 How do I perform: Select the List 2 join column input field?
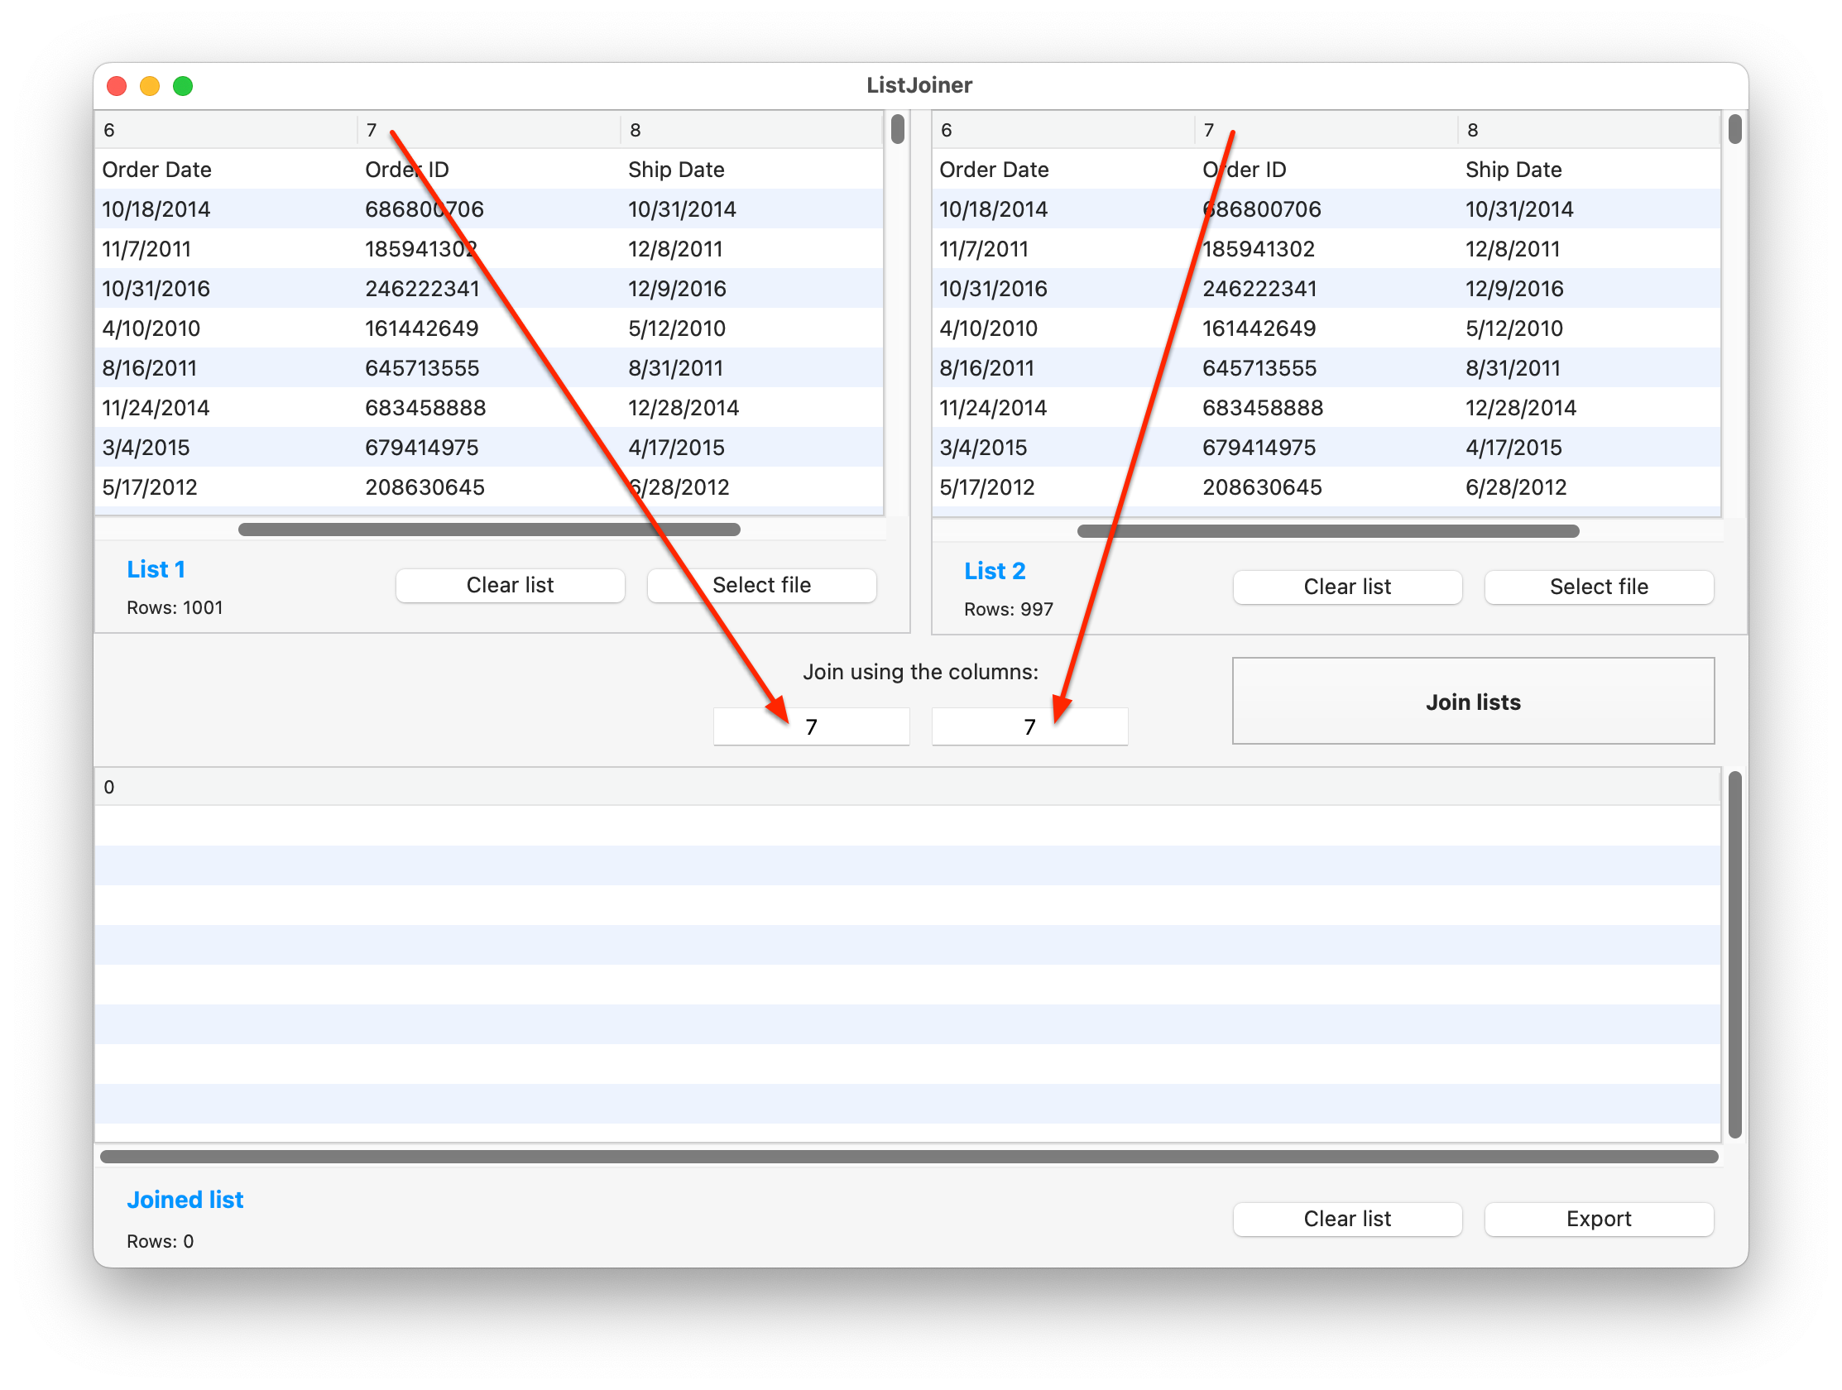point(1029,726)
